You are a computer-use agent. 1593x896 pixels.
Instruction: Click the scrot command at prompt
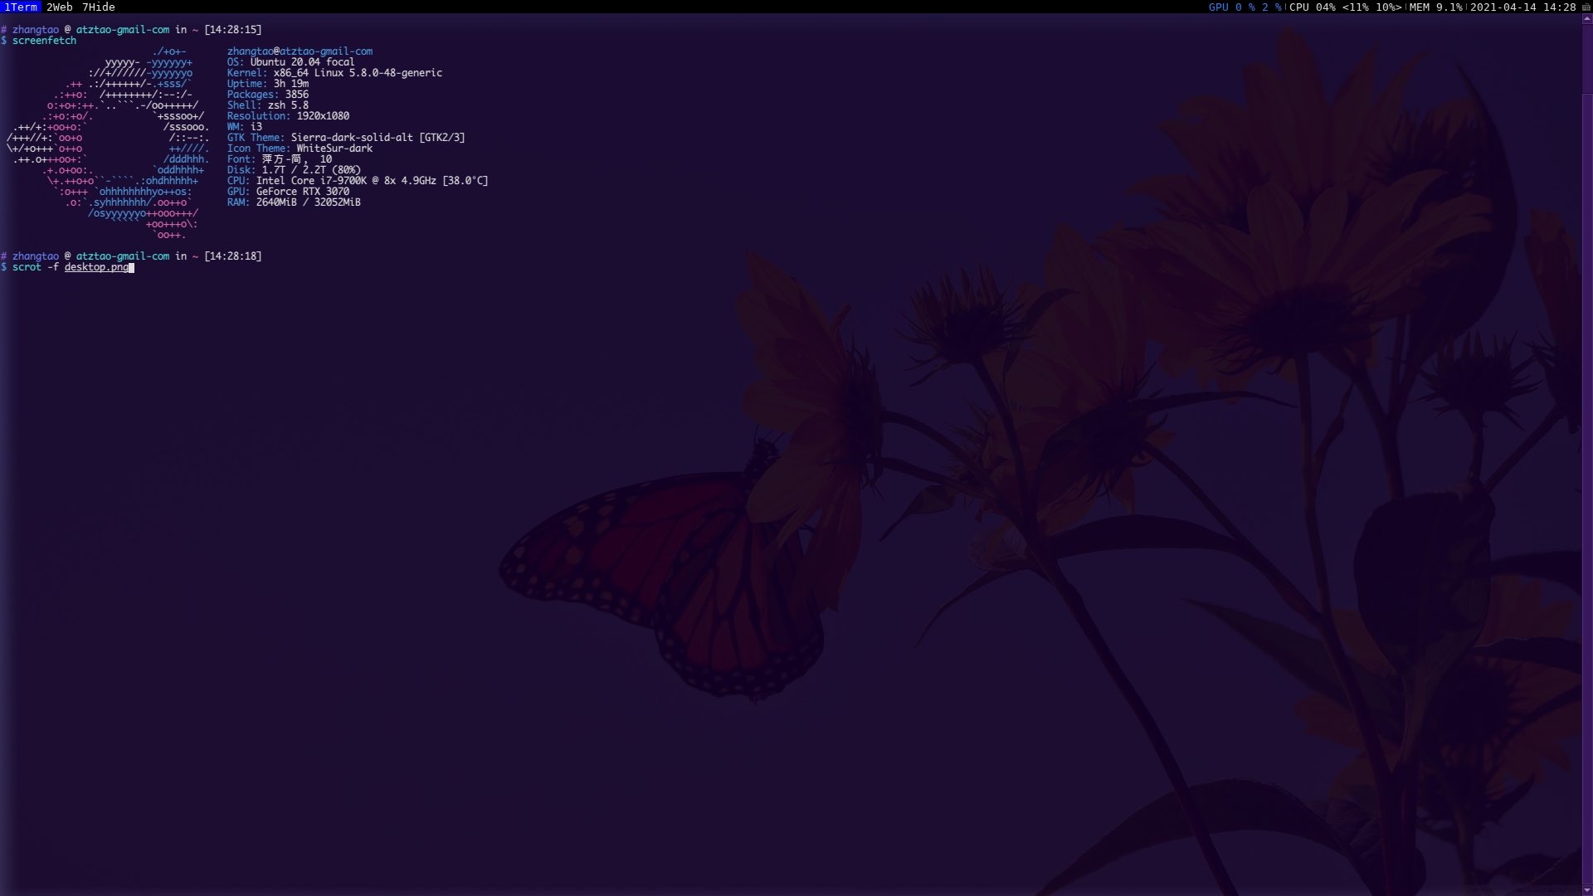coord(27,267)
